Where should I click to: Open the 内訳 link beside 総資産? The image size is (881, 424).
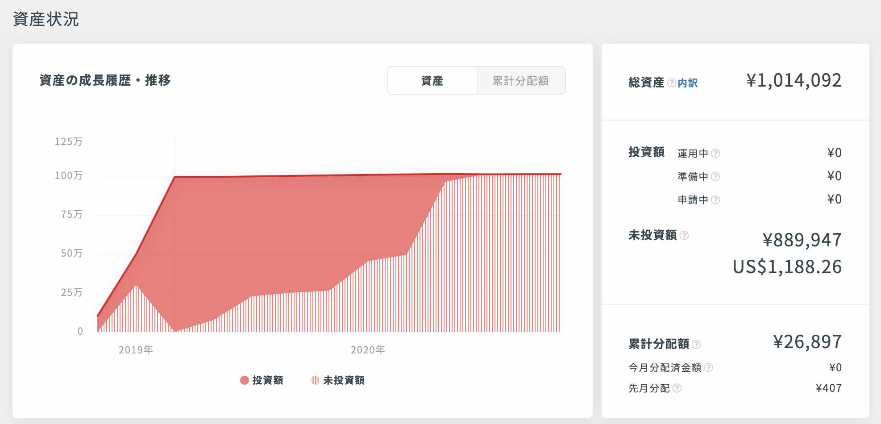point(687,83)
